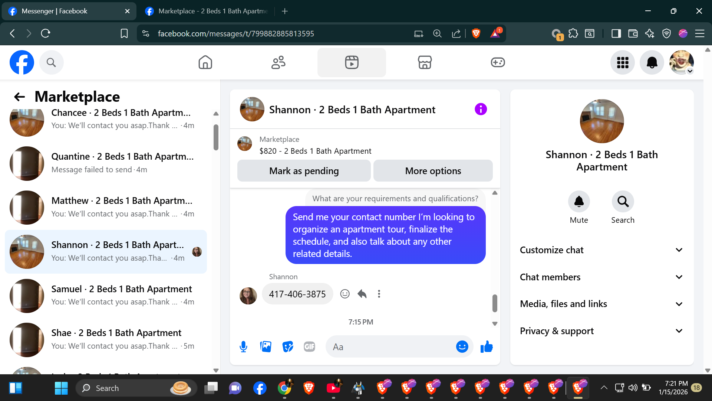Toggle Brave Shields for this site
Viewport: 712px width, 401px height.
476,33
